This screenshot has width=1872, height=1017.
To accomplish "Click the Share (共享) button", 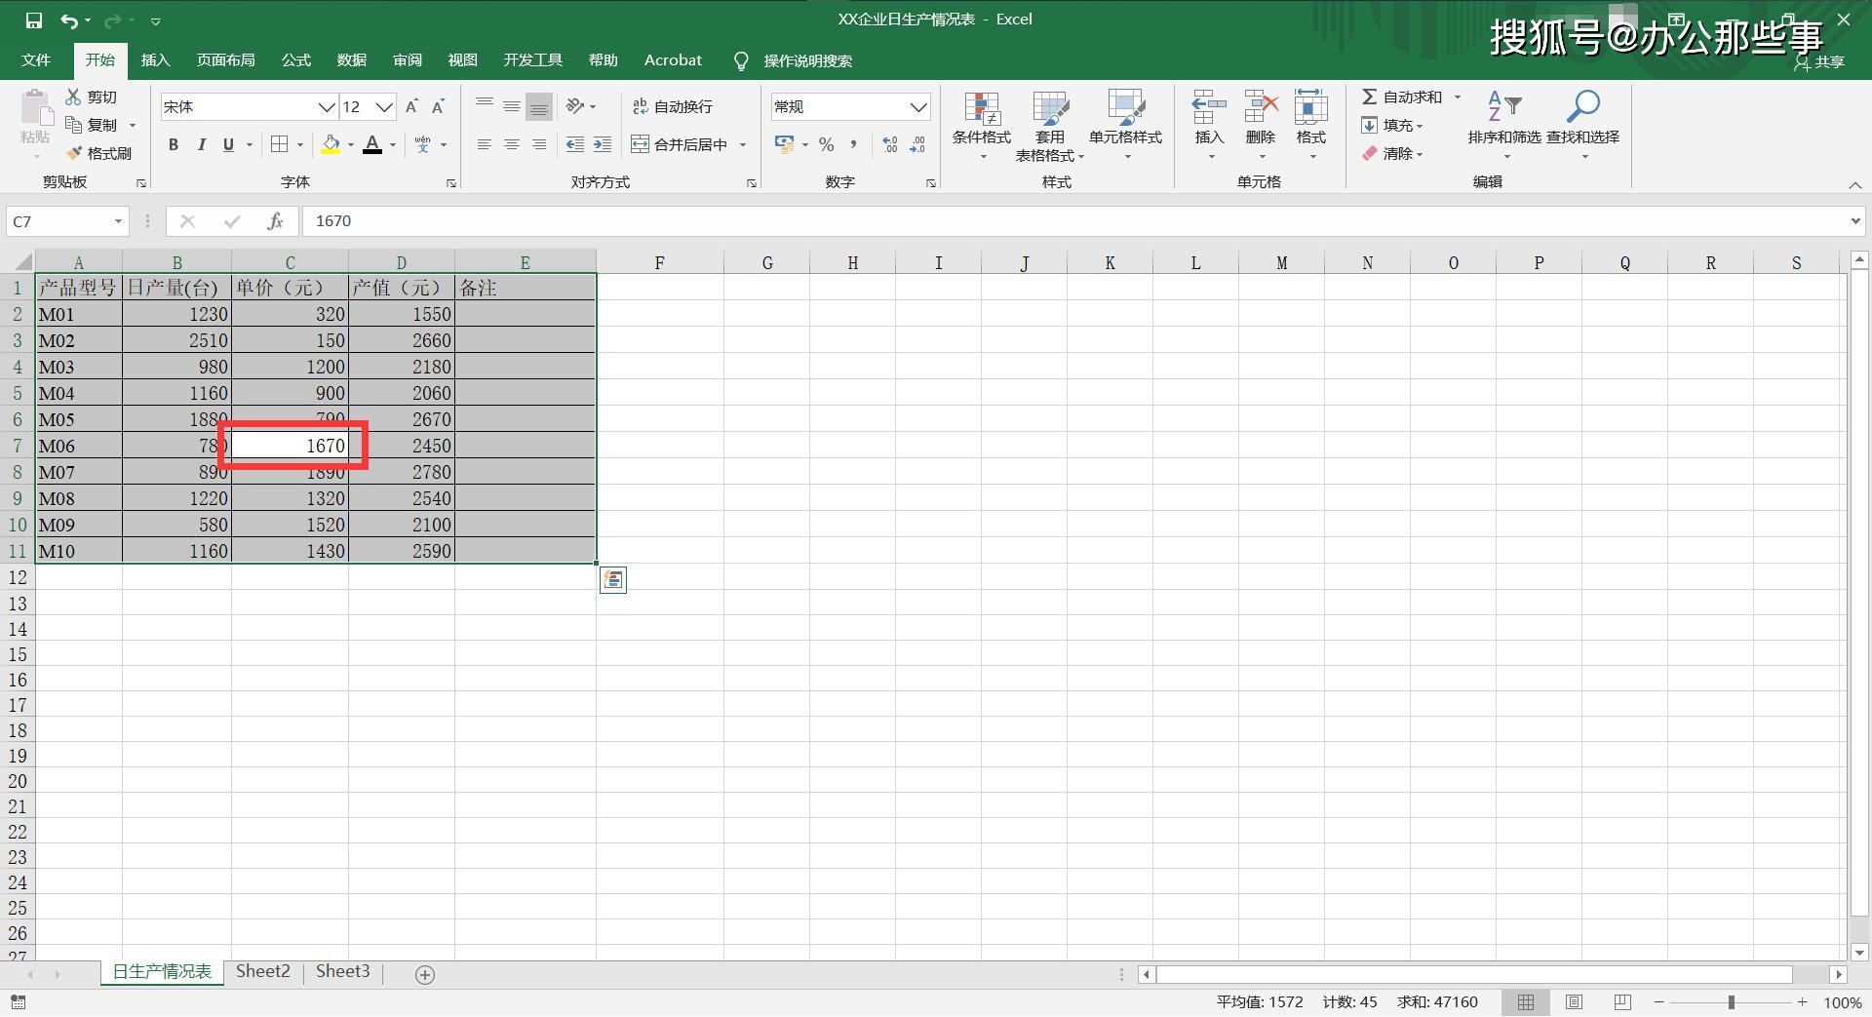I will coord(1819,61).
